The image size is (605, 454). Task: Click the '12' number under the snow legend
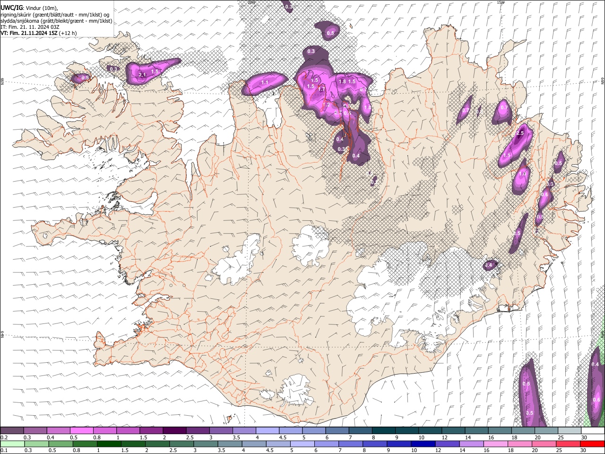coord(445,437)
